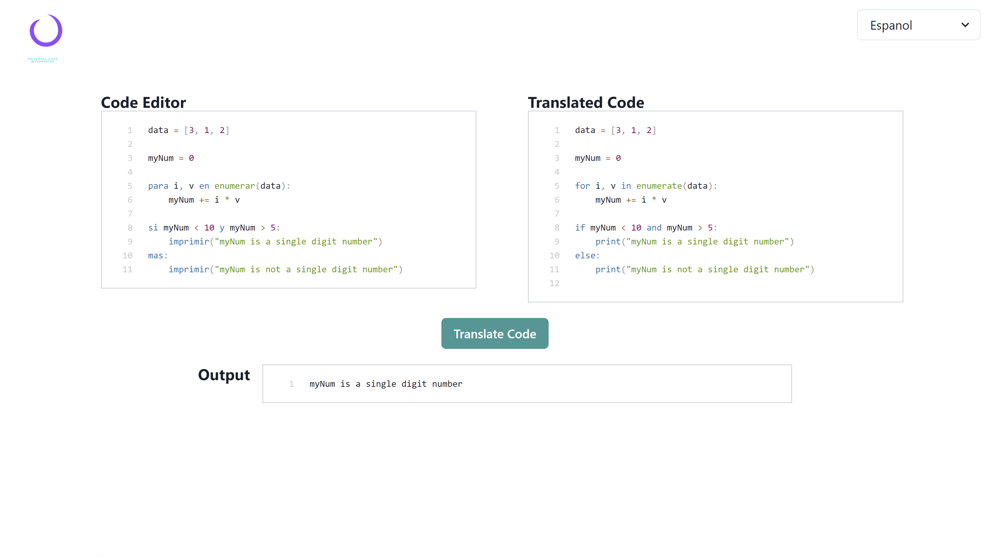
Task: Click the Output result text line
Action: click(385, 384)
